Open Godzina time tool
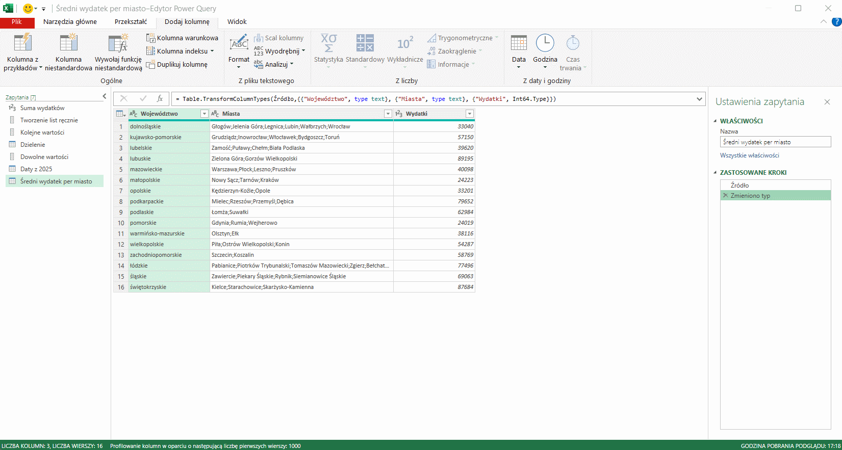Viewport: 842px width, 450px height. (x=545, y=51)
